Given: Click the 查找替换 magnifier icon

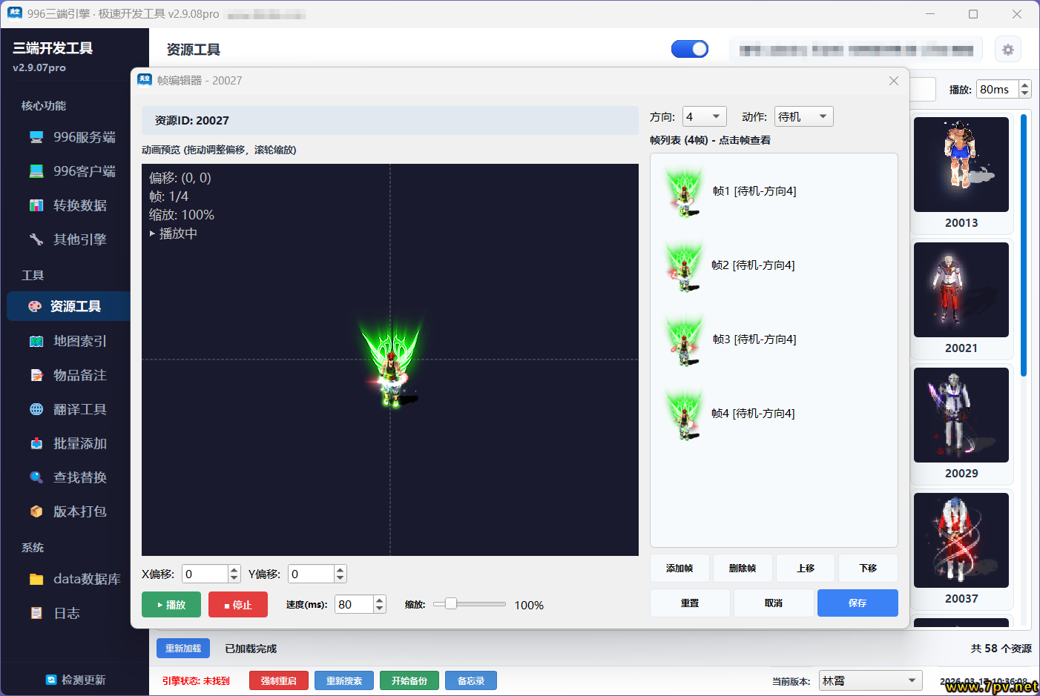Looking at the screenshot, I should tap(36, 477).
